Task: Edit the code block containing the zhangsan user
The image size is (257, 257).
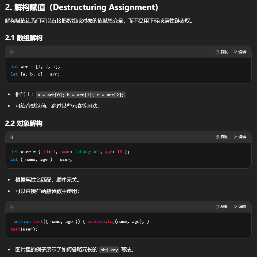Action: click(240, 137)
